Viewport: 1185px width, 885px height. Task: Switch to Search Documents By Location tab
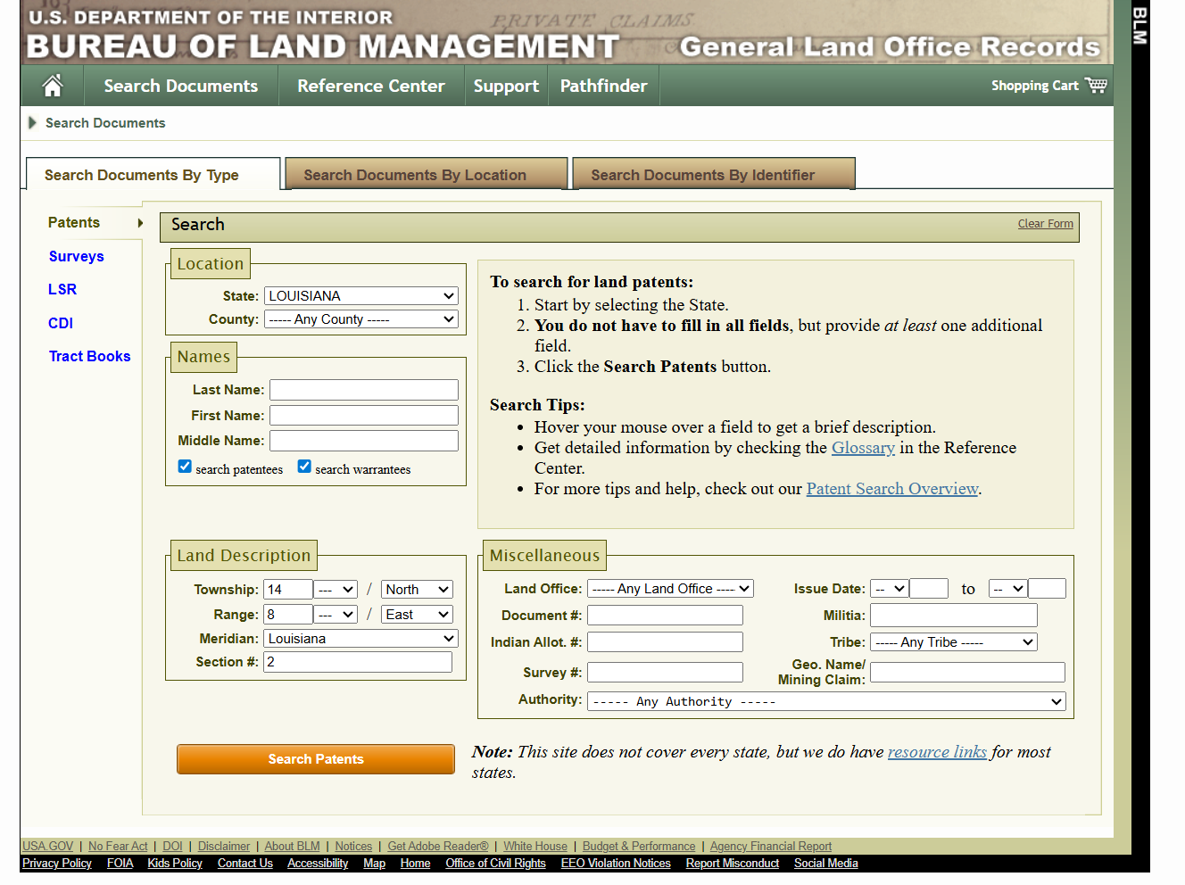point(426,175)
